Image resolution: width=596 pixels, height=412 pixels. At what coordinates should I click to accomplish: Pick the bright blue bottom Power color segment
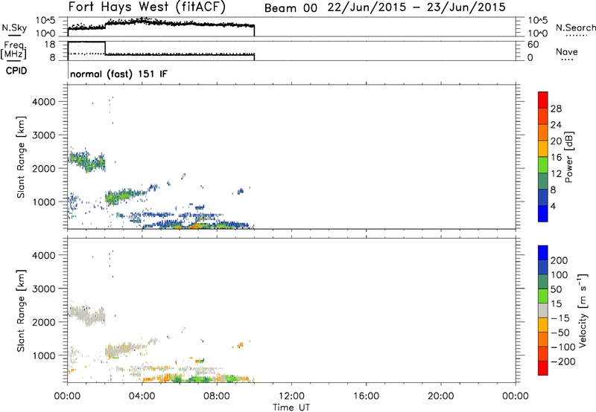tap(543, 213)
